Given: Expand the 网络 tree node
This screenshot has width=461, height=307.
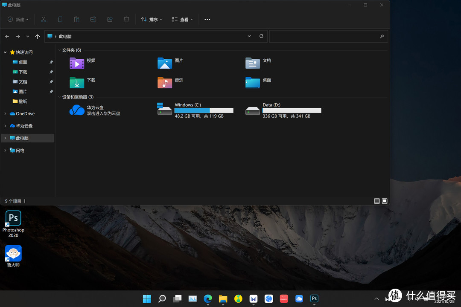Looking at the screenshot, I should [5, 151].
